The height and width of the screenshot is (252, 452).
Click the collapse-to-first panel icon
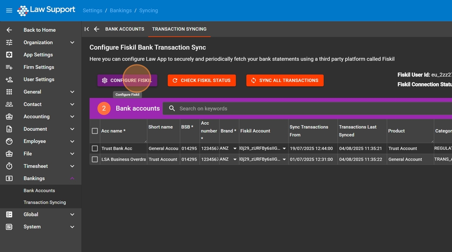click(x=86, y=29)
